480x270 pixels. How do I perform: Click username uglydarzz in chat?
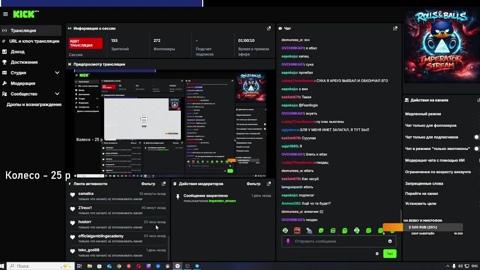tap(290, 130)
